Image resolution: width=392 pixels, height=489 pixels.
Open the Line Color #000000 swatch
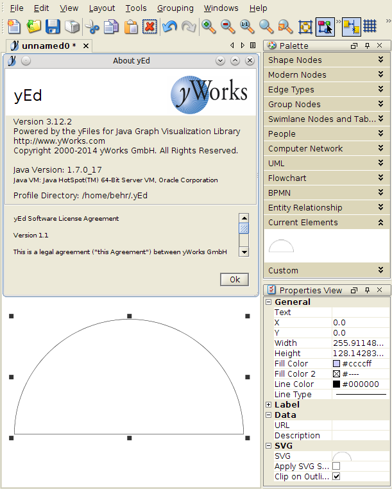click(336, 384)
